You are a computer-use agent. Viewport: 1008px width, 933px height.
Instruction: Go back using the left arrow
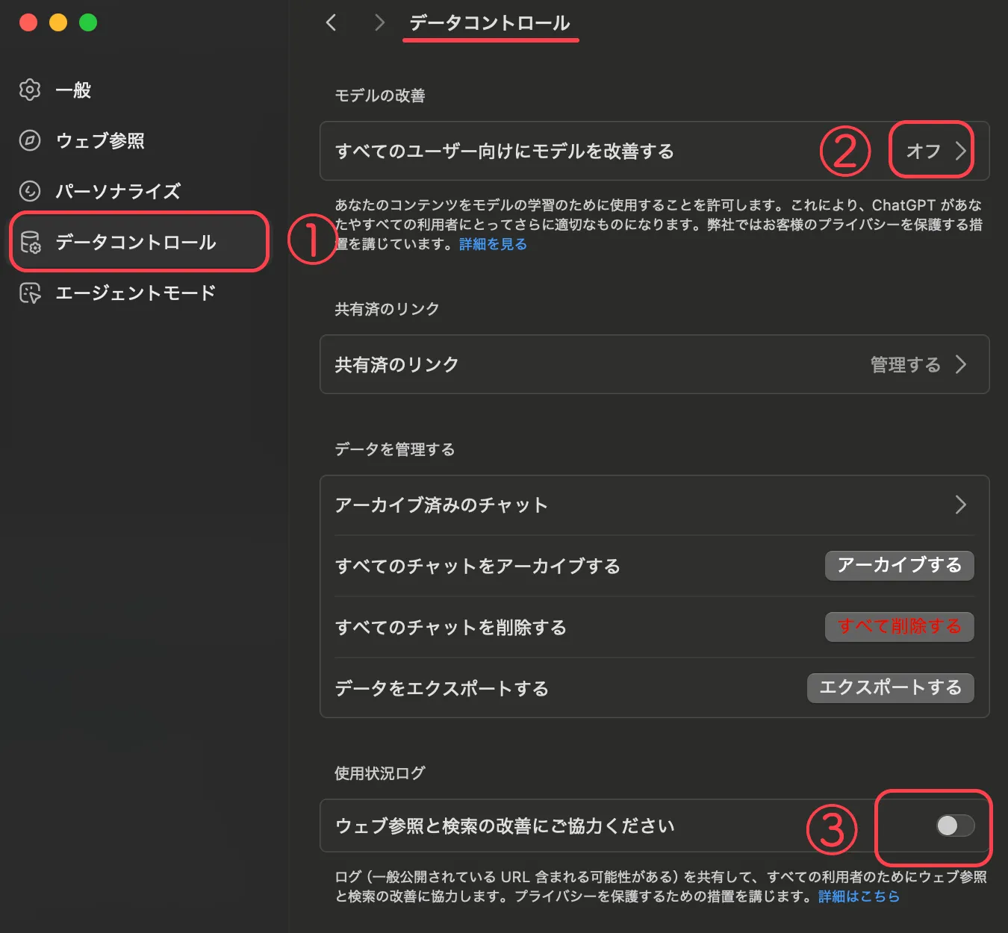click(x=332, y=23)
